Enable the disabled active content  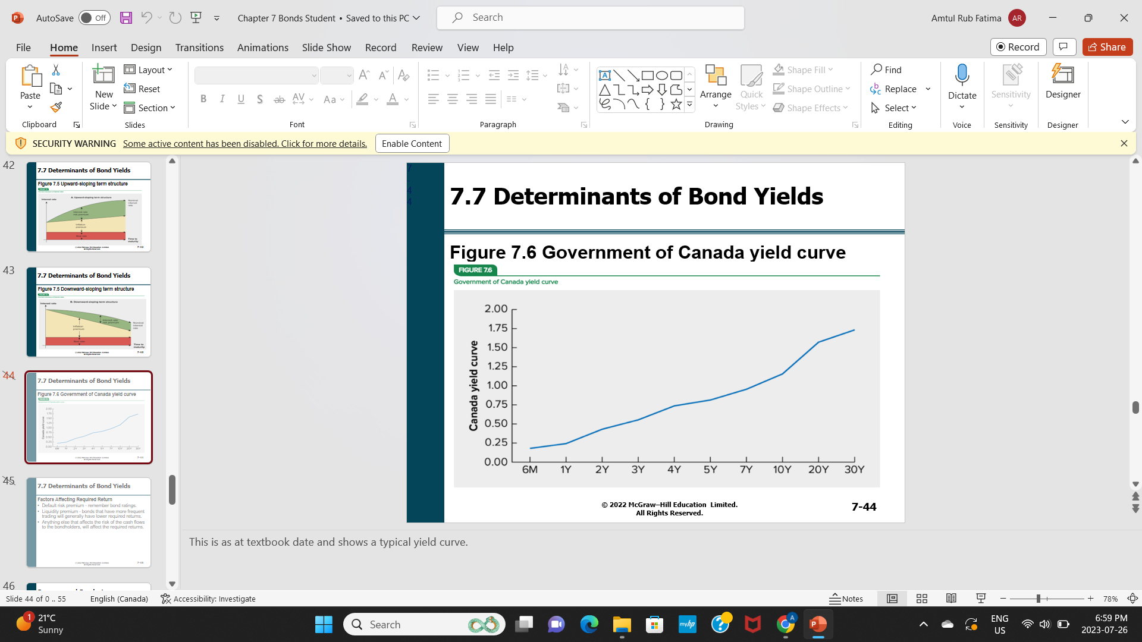411,143
